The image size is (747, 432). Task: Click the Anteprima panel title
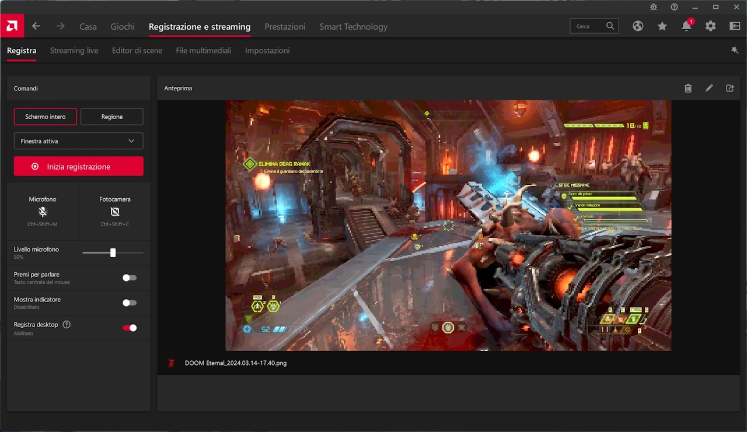tap(178, 88)
